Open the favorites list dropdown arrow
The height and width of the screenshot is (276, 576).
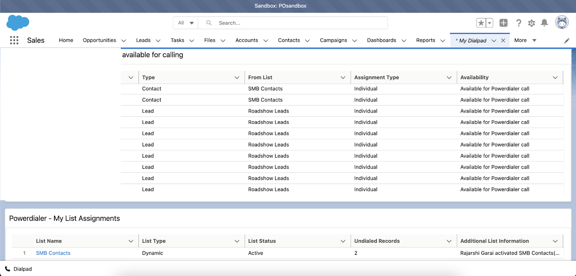click(490, 23)
